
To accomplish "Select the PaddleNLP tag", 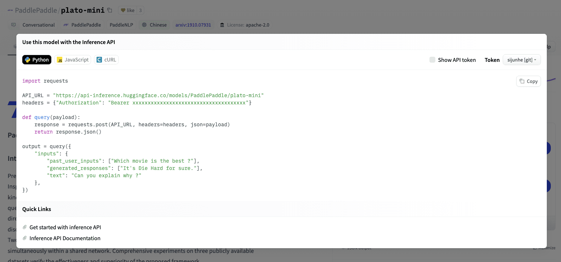I will point(121,25).
